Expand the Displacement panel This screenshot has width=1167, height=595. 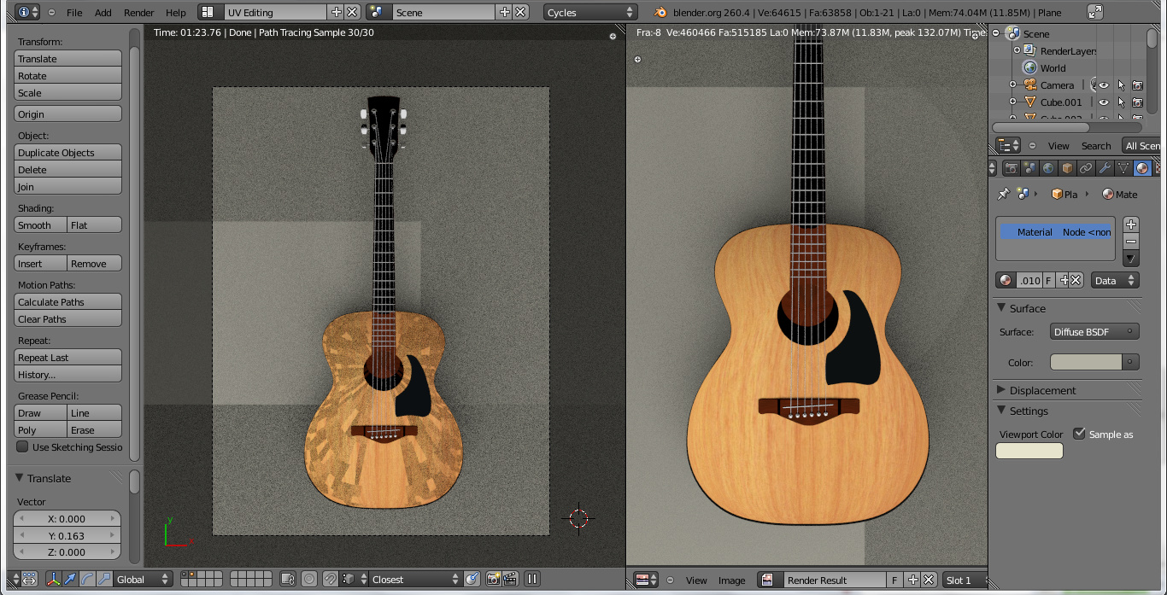pyautogui.click(x=1002, y=390)
